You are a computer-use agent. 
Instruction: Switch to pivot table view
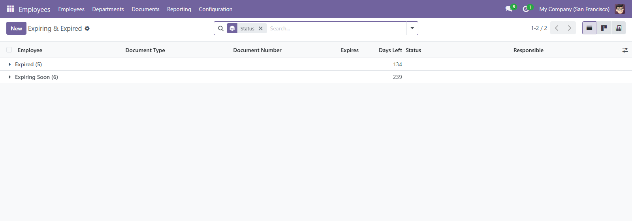click(619, 28)
